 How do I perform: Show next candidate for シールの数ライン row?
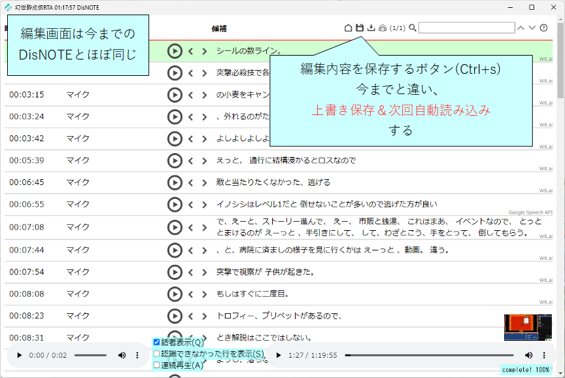(x=204, y=52)
